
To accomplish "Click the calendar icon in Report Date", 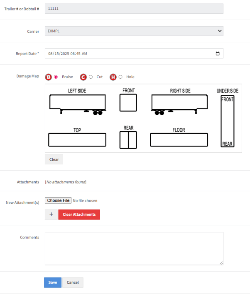I will click(218, 53).
